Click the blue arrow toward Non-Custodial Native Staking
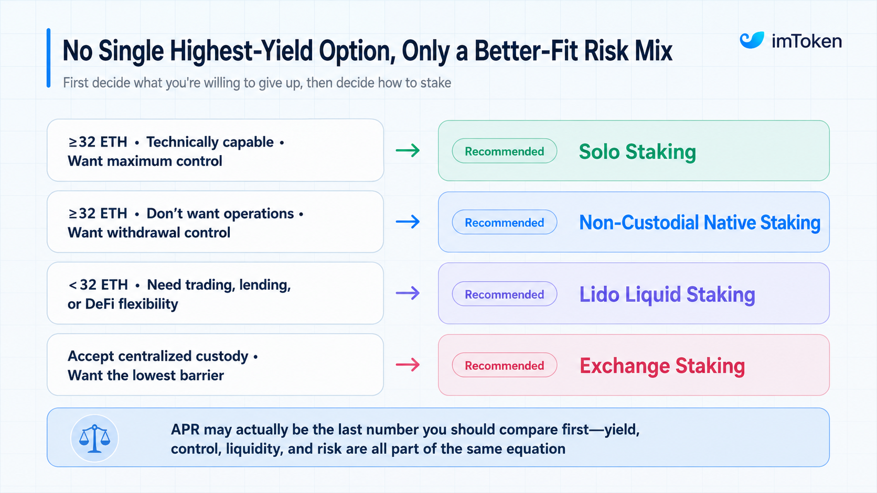This screenshot has height=493, width=877. (x=408, y=222)
